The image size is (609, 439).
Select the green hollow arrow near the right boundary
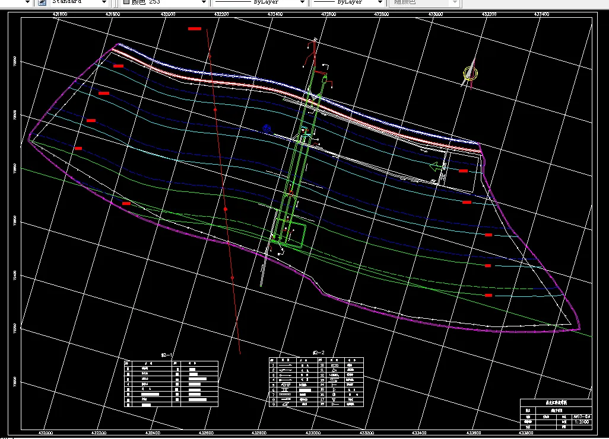point(434,167)
